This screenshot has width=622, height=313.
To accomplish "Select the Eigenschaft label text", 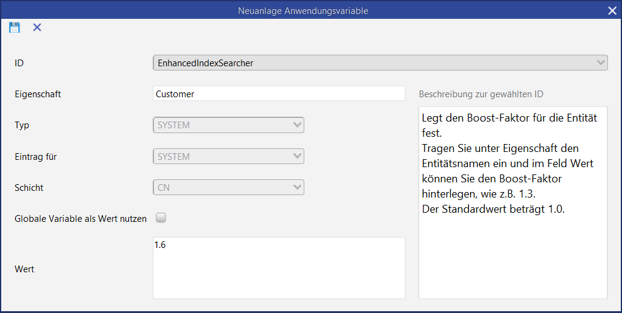I will pyautogui.click(x=38, y=94).
